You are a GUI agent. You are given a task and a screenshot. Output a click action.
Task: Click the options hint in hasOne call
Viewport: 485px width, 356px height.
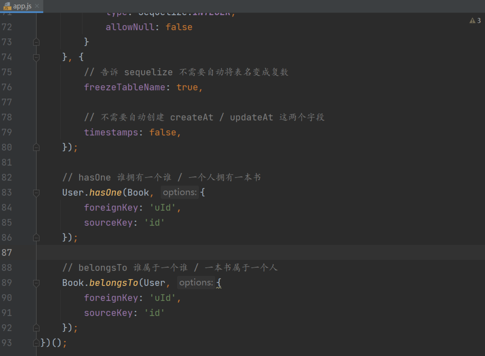[x=180, y=192]
